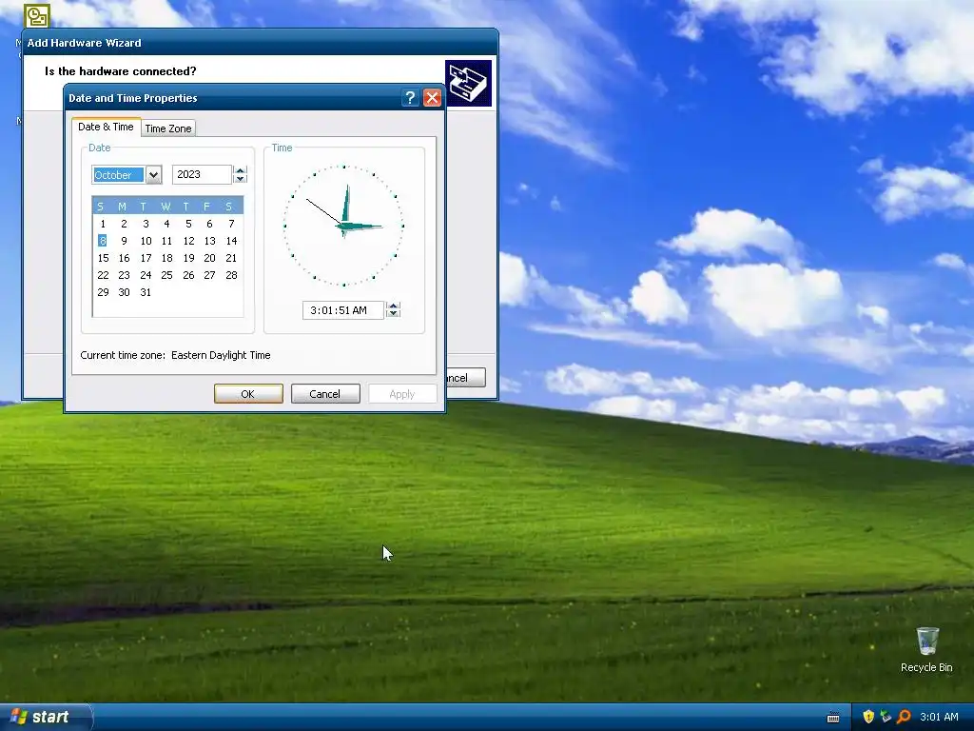Image resolution: width=974 pixels, height=731 pixels.
Task: Increase the year with up arrow
Action: (241, 170)
